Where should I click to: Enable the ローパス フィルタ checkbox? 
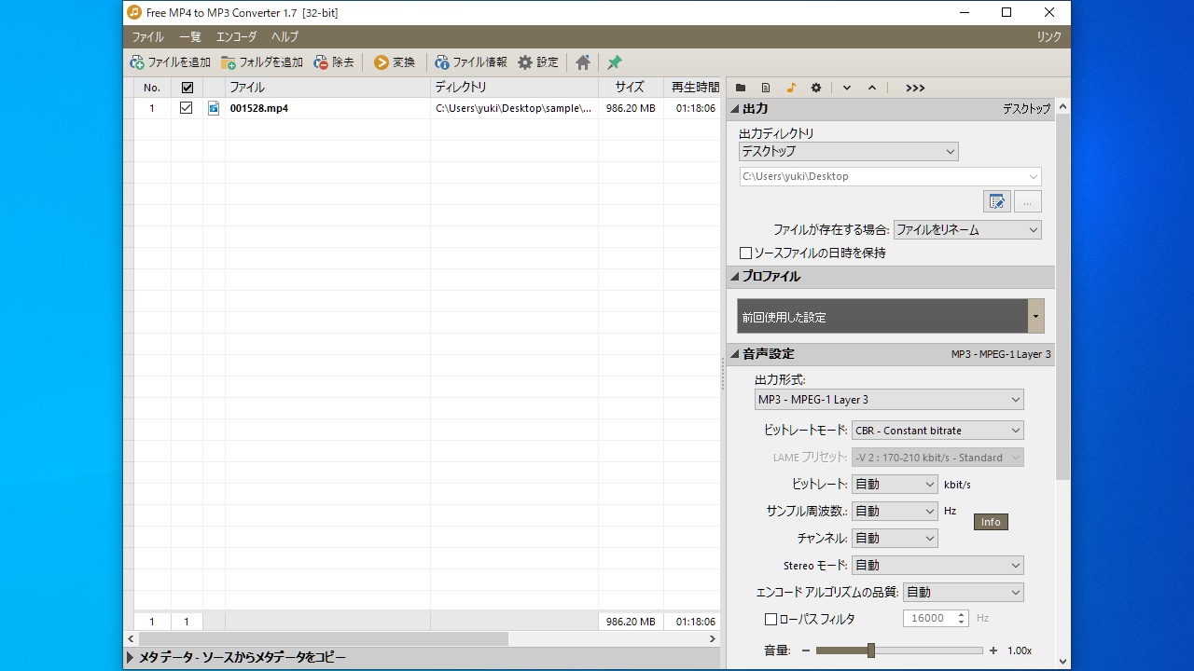[x=771, y=619]
